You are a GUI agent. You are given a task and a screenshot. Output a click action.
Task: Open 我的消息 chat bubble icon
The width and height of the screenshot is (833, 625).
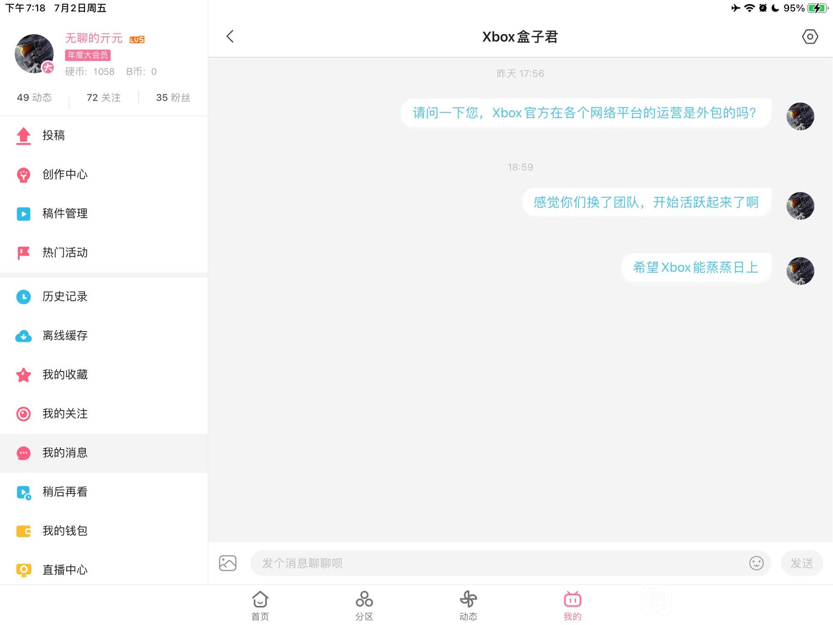(x=23, y=453)
